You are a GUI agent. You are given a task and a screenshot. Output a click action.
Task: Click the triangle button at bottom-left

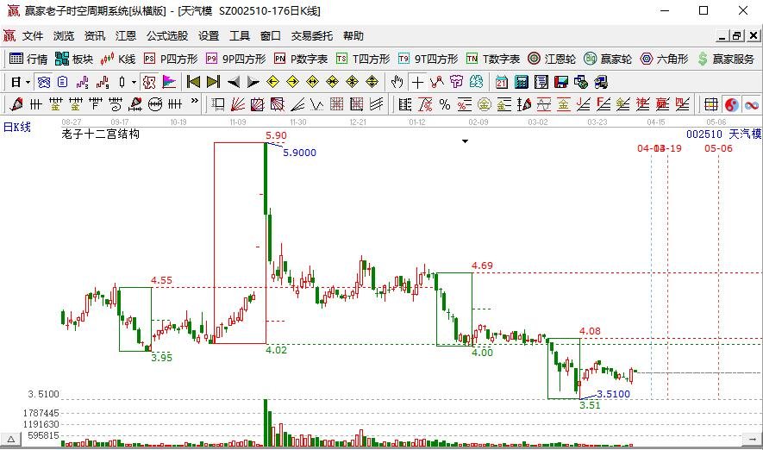point(10,440)
